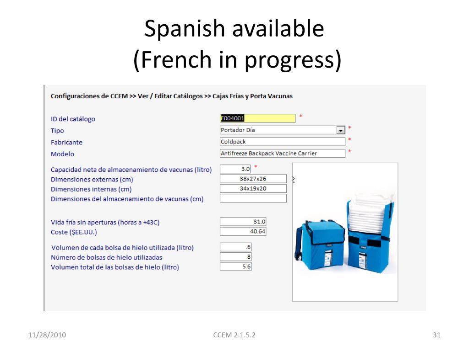Click the Coste field showing 40.64
469x351 pixels.
[x=243, y=231]
